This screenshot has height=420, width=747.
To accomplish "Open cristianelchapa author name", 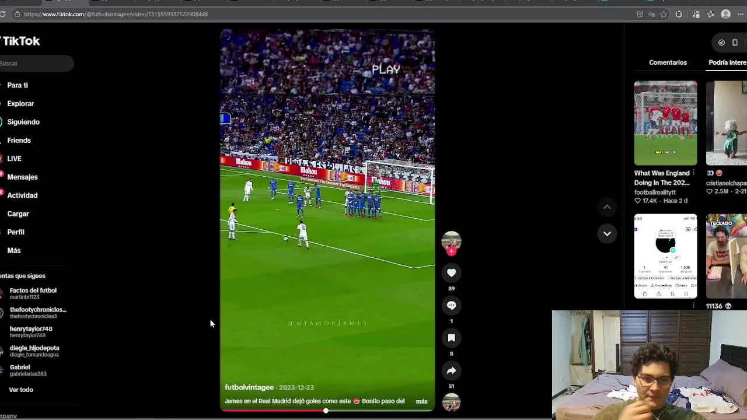I will point(727,183).
